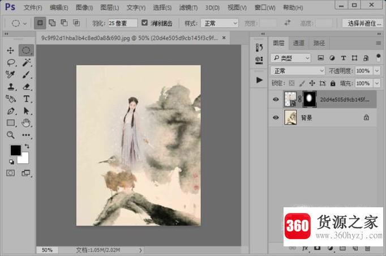The width and height of the screenshot is (386, 256).
Task: Open the marquee tool preset picker
Action: [19, 23]
